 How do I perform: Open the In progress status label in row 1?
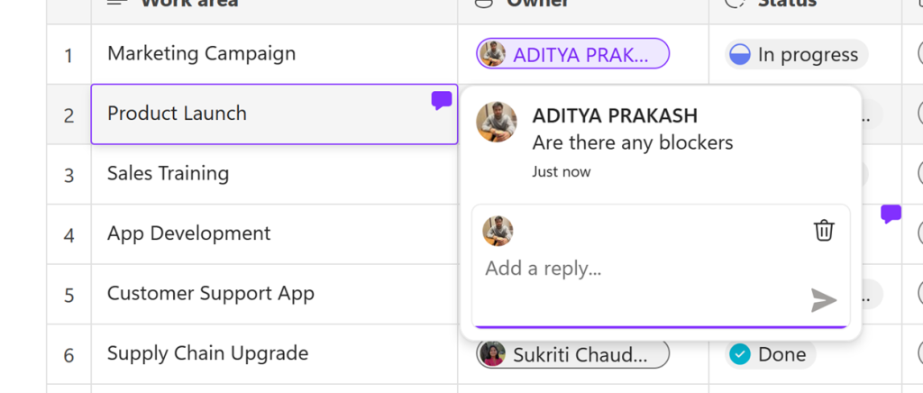807,55
